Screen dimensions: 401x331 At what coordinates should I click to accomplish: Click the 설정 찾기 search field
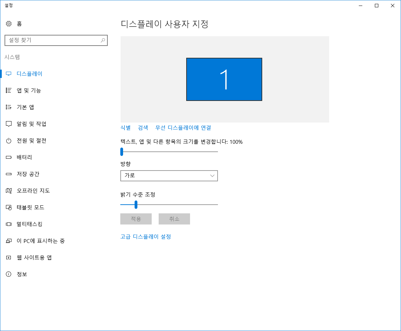tap(56, 40)
